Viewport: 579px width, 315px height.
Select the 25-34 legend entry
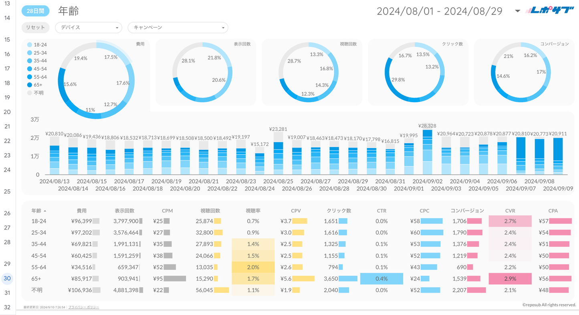click(37, 53)
